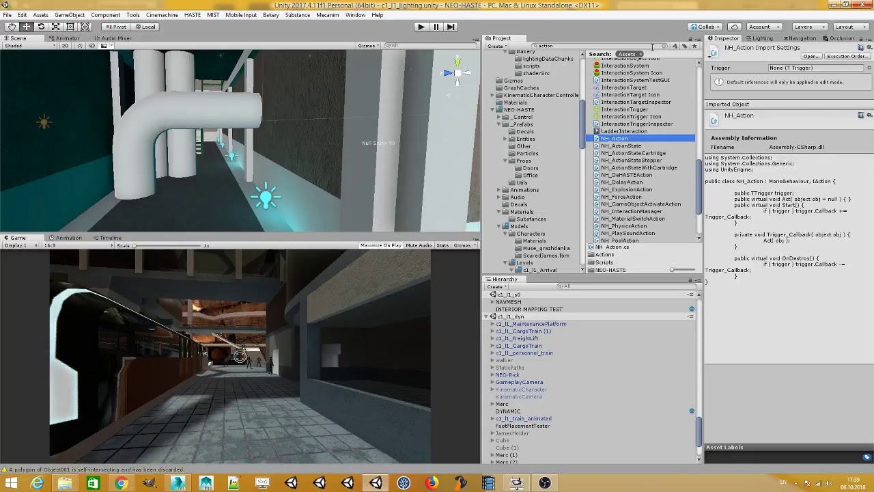This screenshot has height=492, width=874.
Task: Advance one frame with the Step button
Action: (x=451, y=27)
